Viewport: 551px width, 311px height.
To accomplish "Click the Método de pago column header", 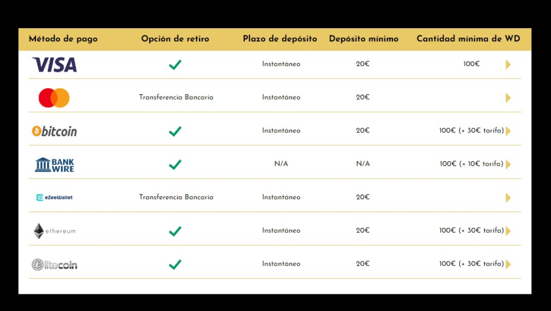I will coord(63,39).
